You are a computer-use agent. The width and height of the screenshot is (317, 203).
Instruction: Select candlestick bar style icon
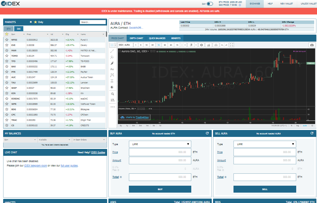[x=191, y=45]
